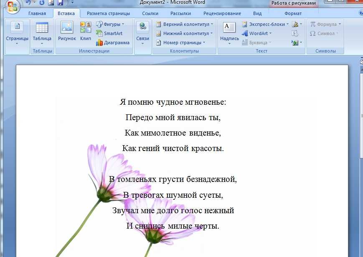
Task: Go to the Ссылки tab
Action: 150,13
